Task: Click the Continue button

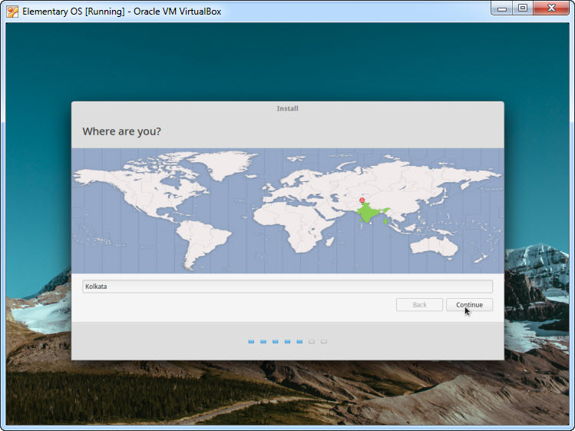Action: click(469, 305)
